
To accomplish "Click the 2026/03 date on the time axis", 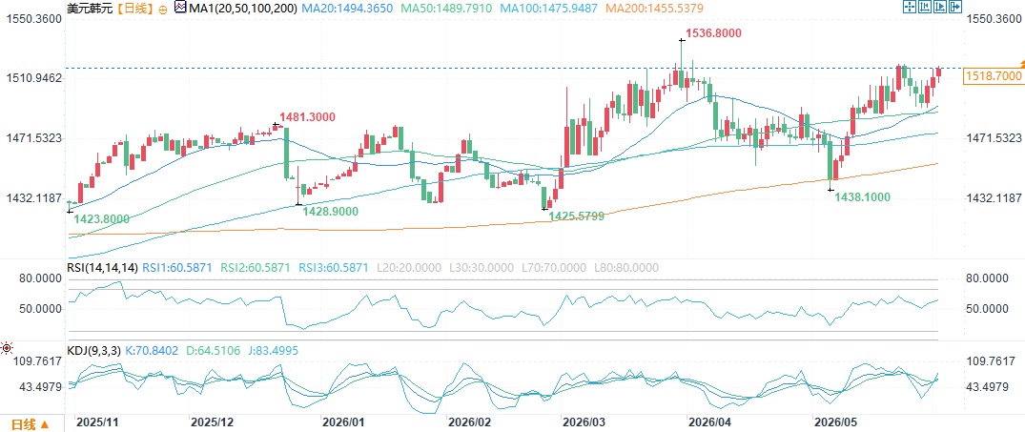I will 585,422.
